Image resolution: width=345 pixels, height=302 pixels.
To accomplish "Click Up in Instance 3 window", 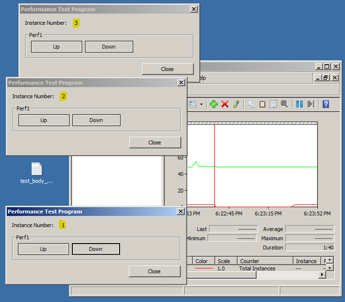I will (56, 47).
